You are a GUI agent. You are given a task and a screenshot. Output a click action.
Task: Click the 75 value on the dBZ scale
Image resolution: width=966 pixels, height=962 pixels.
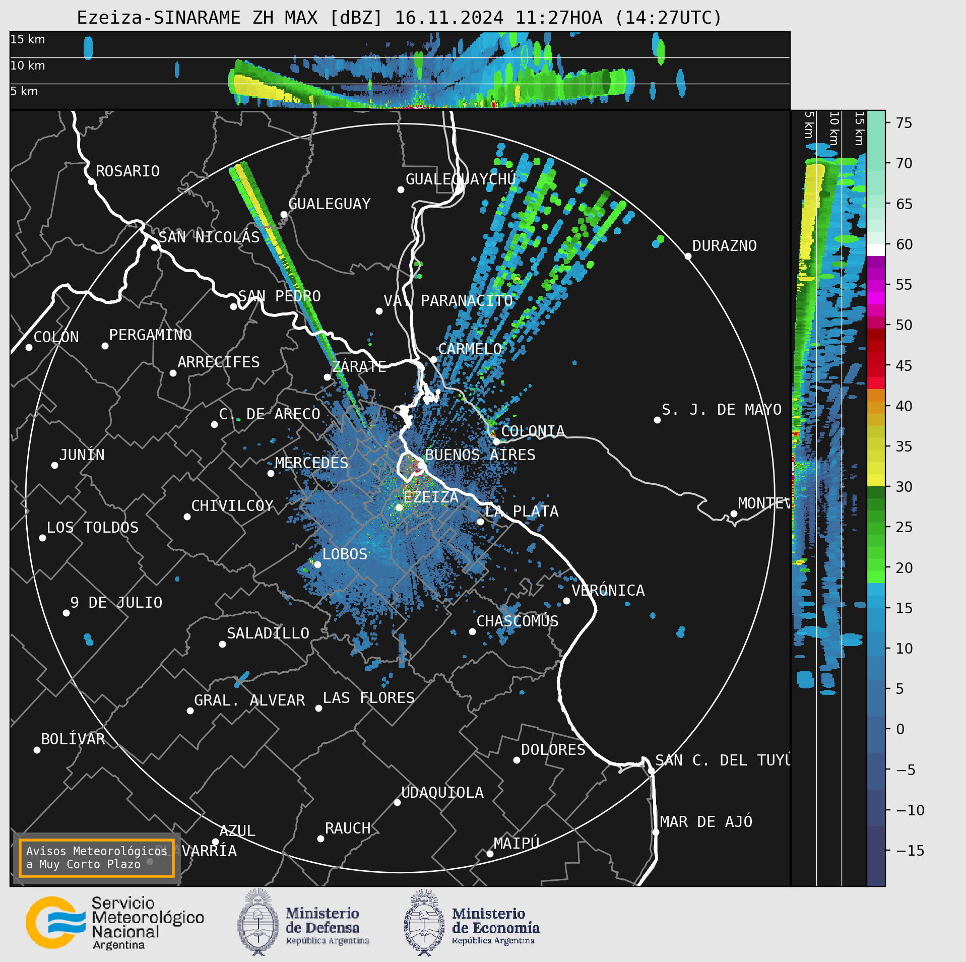coord(904,123)
